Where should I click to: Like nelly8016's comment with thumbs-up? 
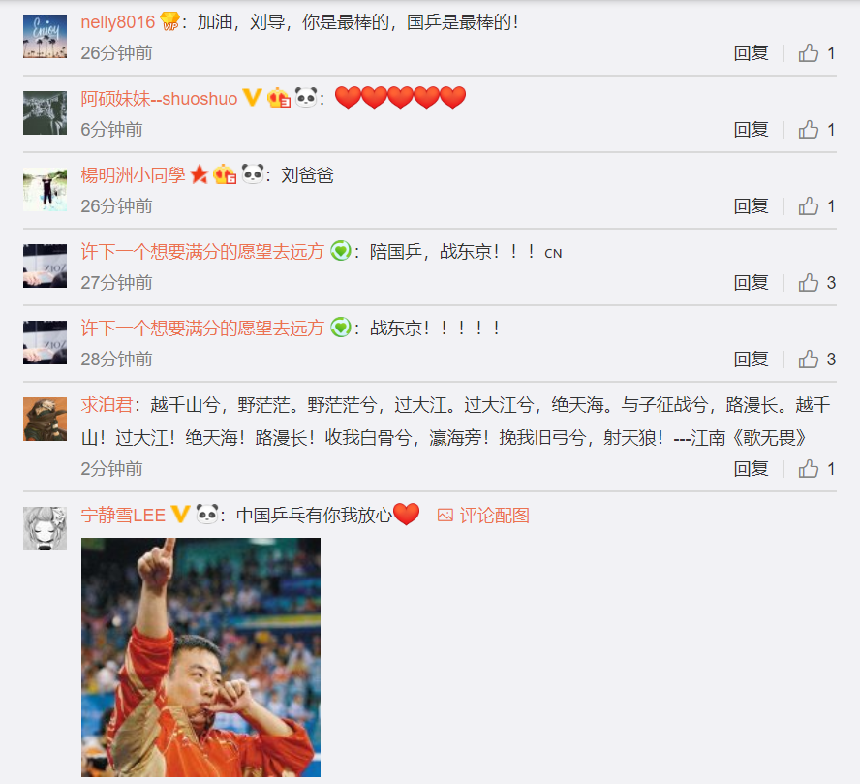pyautogui.click(x=809, y=53)
